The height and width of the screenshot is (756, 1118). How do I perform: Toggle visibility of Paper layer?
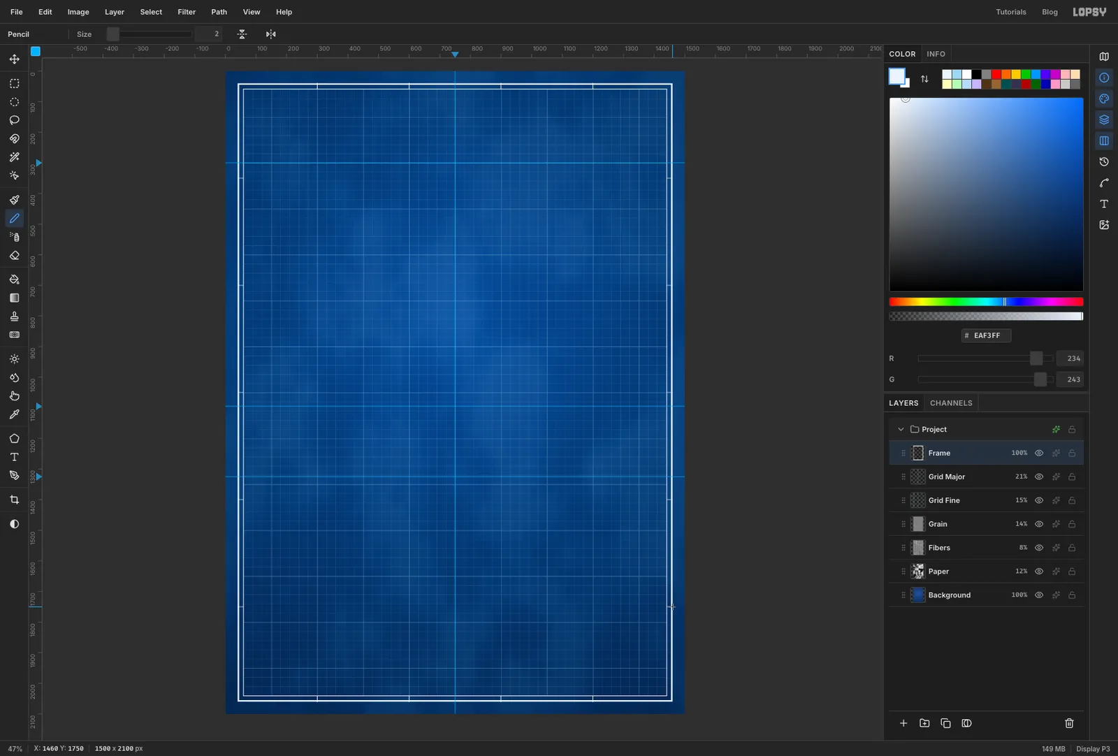click(1039, 572)
